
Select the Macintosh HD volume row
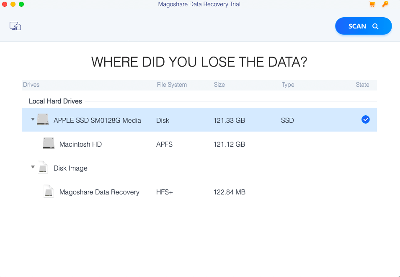pos(199,144)
